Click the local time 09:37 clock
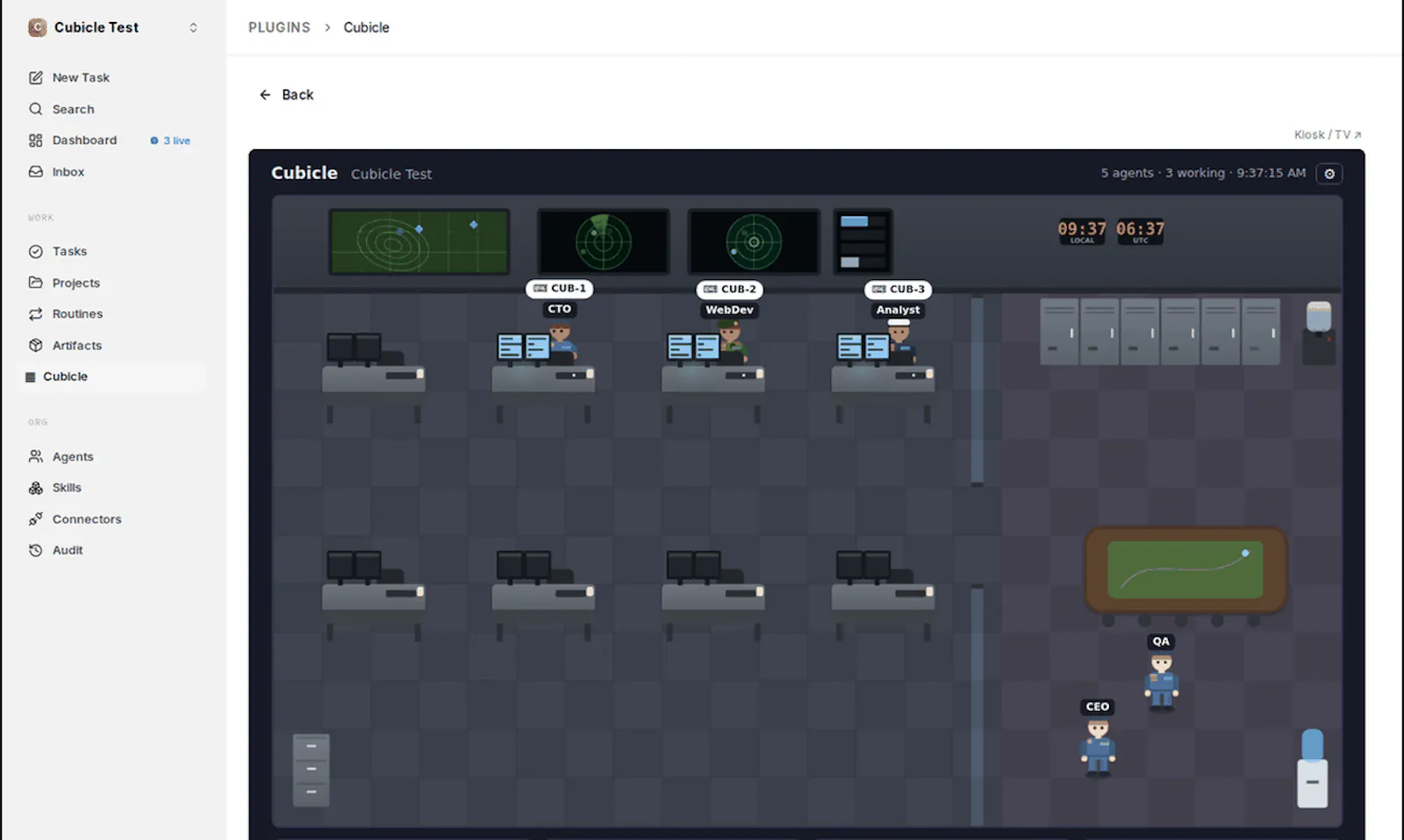This screenshot has height=840, width=1404. pos(1082,231)
